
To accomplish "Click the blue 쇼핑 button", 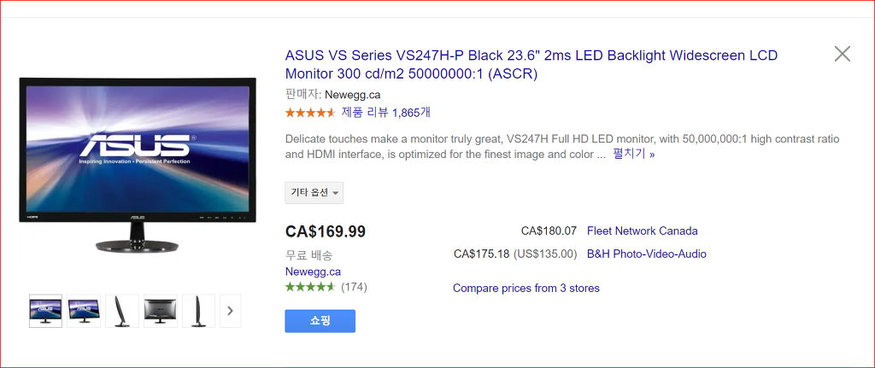I will [x=320, y=321].
